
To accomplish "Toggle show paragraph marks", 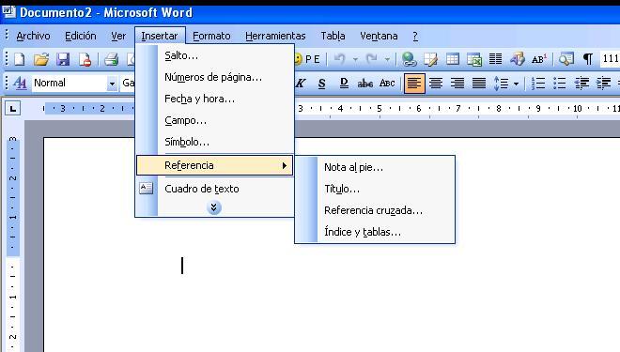I will [x=588, y=59].
